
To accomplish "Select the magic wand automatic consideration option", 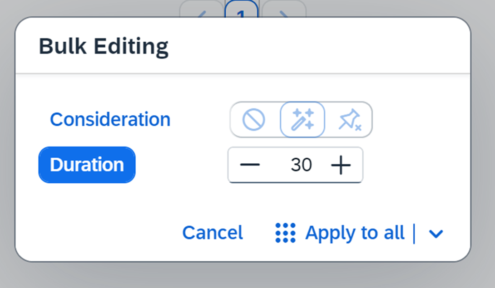I will click(302, 120).
